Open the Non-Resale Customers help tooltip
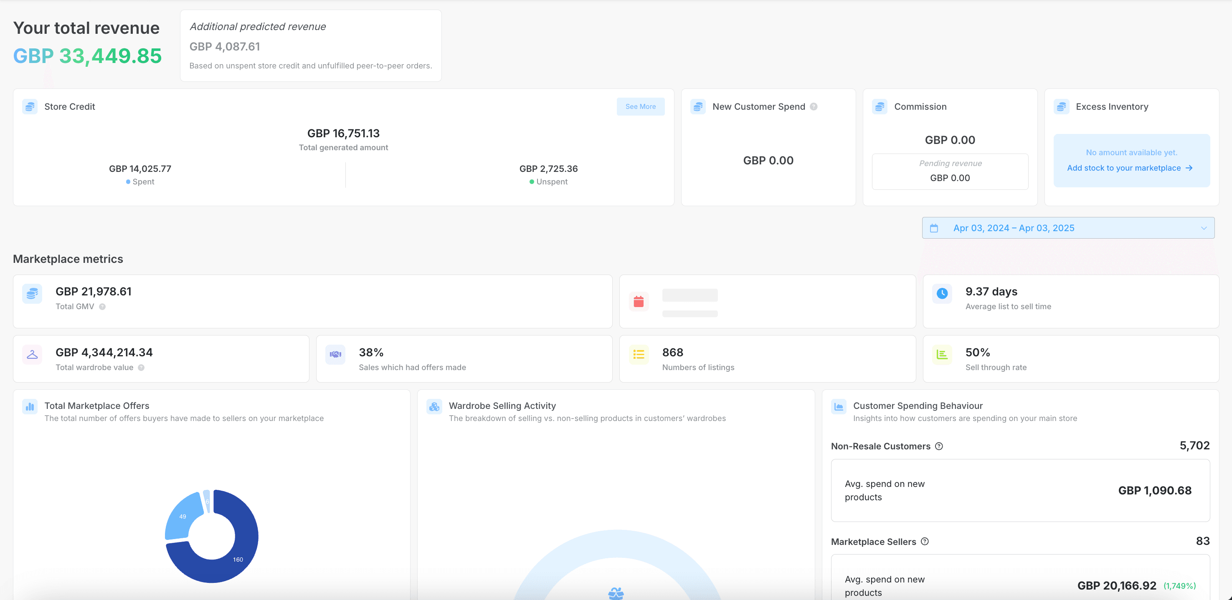This screenshot has width=1232, height=600. tap(939, 446)
